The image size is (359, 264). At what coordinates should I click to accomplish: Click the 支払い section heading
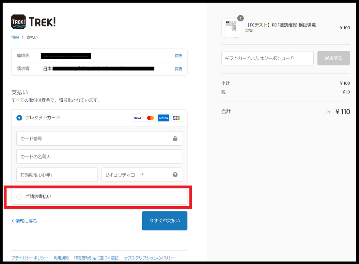pyautogui.click(x=20, y=92)
